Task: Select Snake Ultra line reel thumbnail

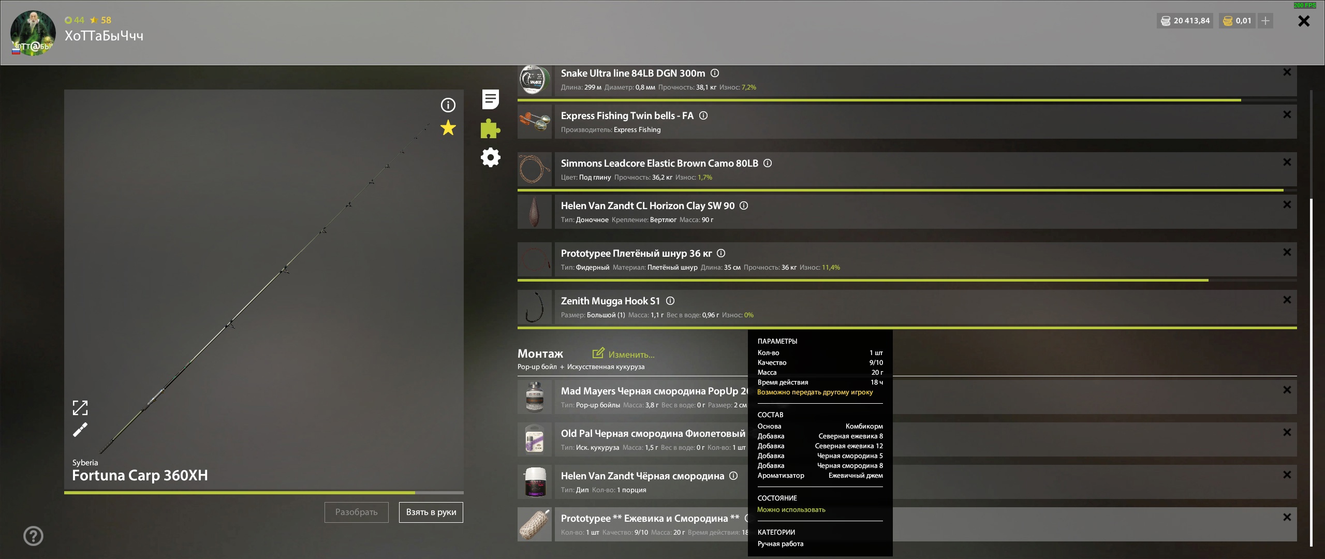Action: 535,80
